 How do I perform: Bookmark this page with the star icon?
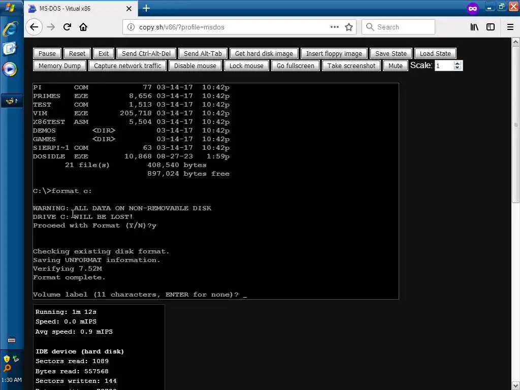[348, 27]
